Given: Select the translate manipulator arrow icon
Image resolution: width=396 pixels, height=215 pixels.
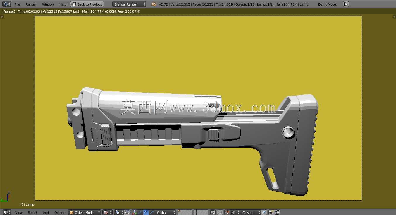Looking at the screenshot, I should coord(140,212).
